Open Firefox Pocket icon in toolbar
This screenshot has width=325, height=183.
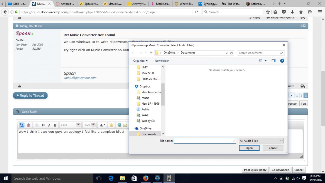click(x=284, y=12)
